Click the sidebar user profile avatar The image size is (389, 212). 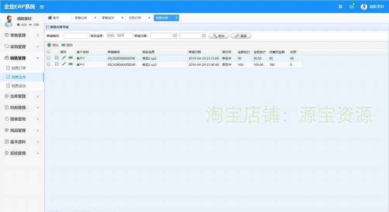(x=9, y=21)
